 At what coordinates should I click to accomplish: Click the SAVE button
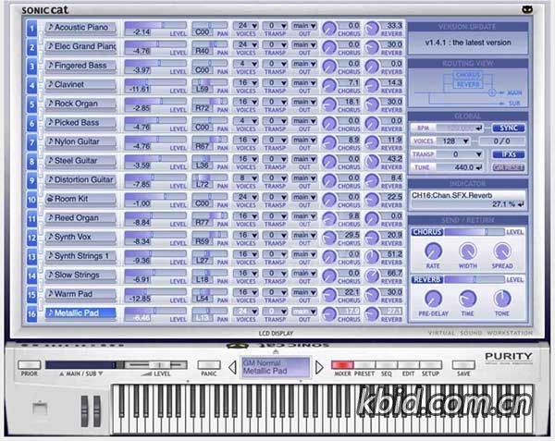[463, 364]
